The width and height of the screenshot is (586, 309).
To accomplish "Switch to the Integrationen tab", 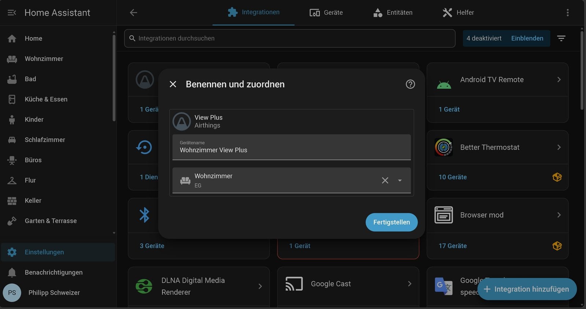I will (253, 12).
